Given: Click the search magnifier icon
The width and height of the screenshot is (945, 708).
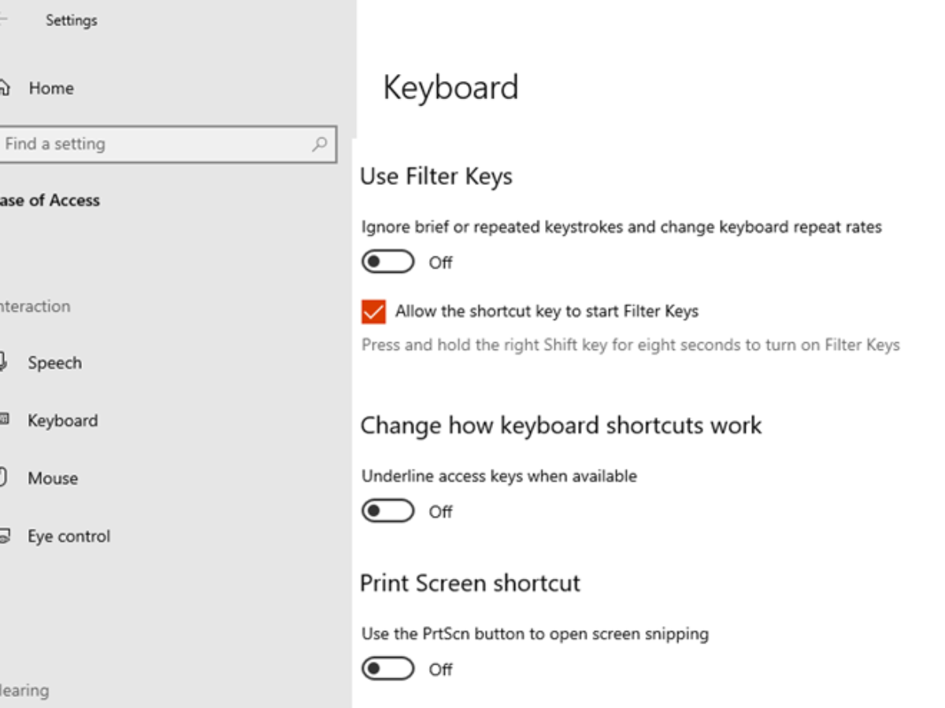Looking at the screenshot, I should [319, 144].
